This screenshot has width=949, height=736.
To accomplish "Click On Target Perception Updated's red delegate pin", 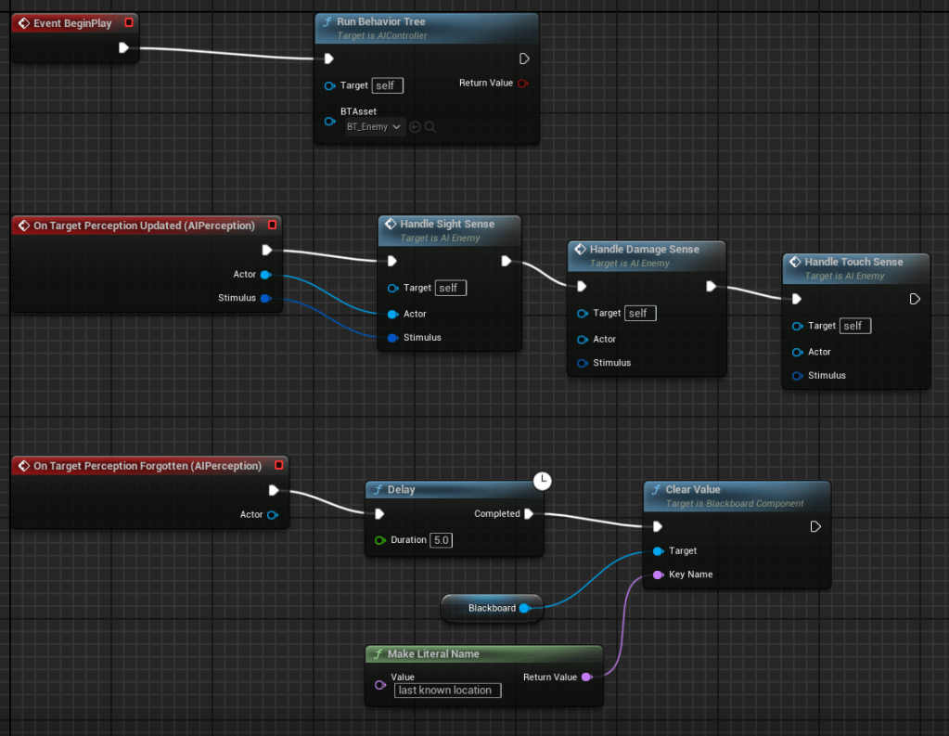I will (272, 225).
